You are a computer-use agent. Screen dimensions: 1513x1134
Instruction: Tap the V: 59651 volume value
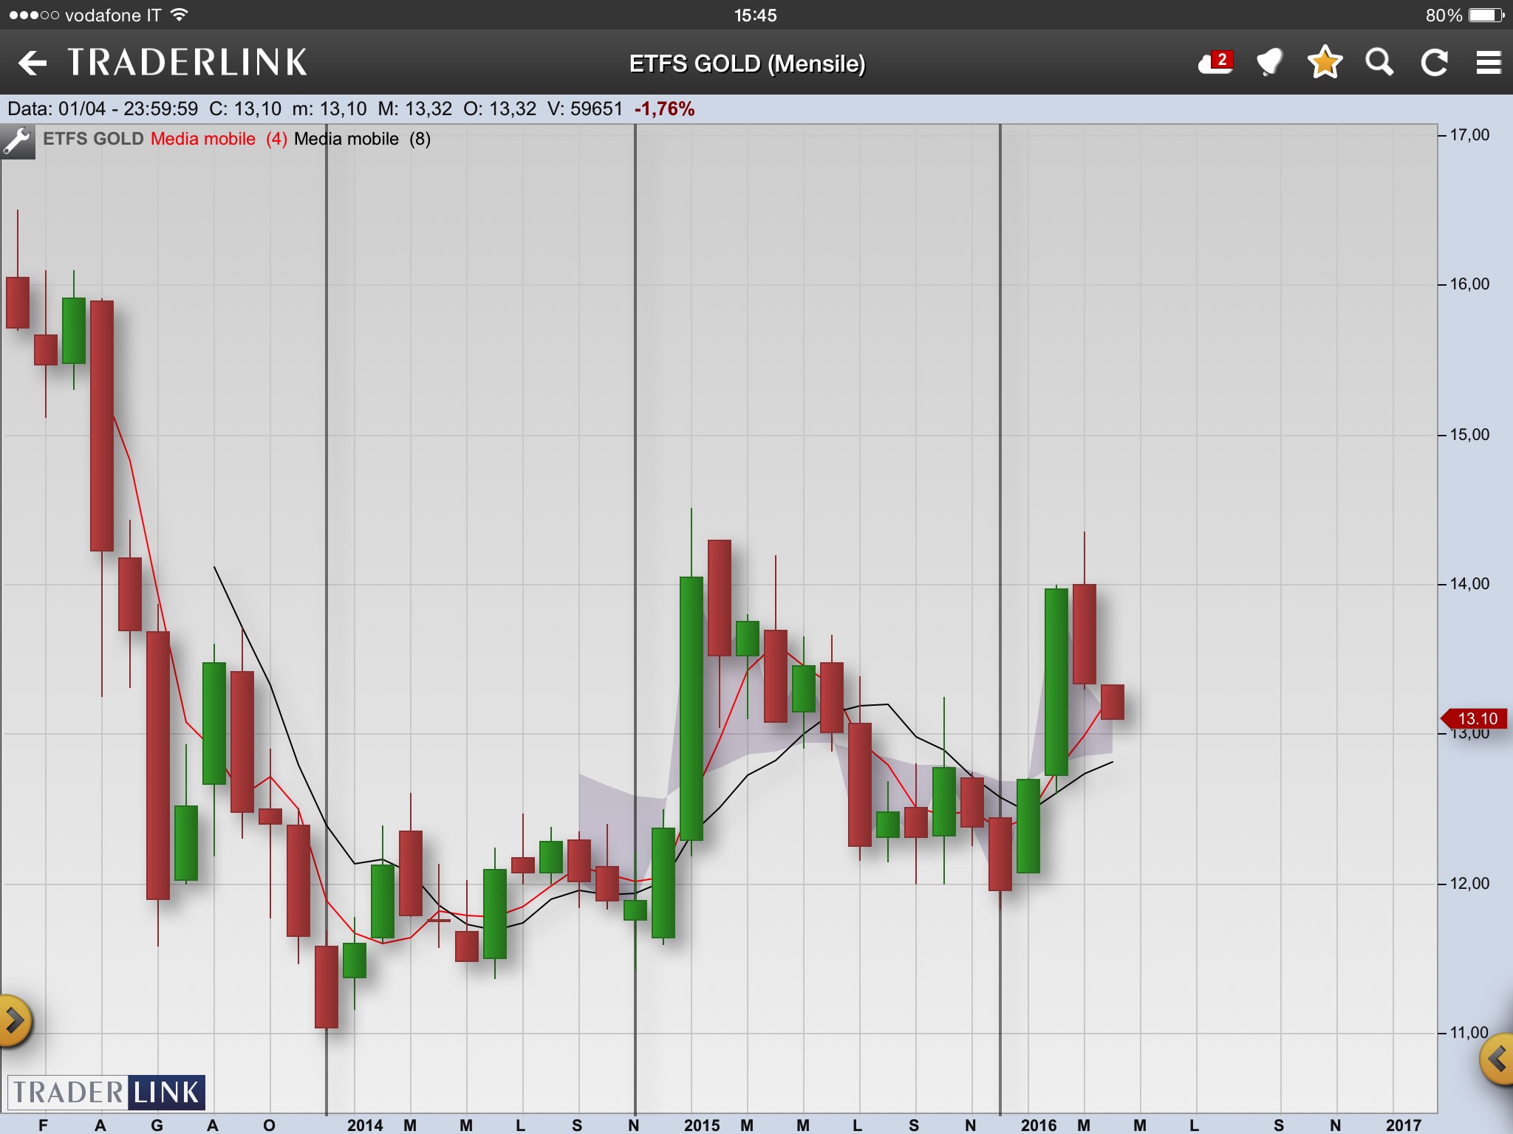point(585,109)
